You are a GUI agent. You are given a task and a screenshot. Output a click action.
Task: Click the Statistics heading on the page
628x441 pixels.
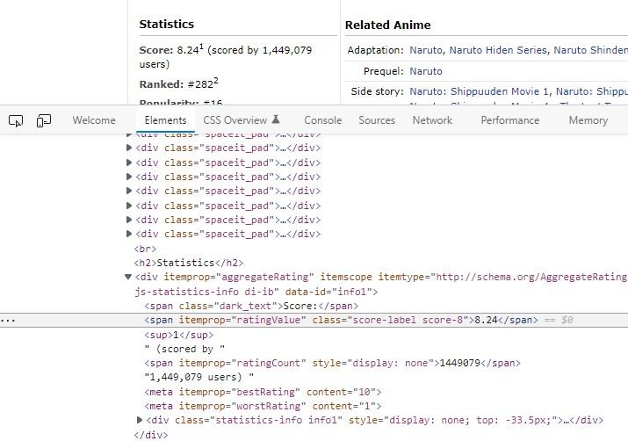(x=167, y=24)
